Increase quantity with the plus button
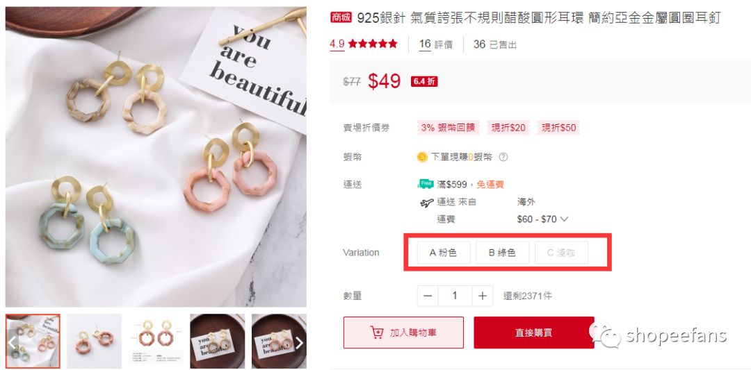The width and height of the screenshot is (751, 370). click(483, 296)
